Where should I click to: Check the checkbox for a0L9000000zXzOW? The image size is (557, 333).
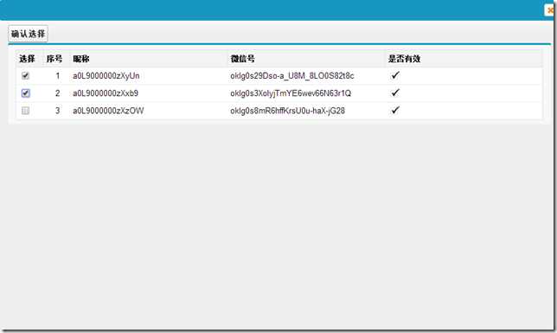pos(26,111)
